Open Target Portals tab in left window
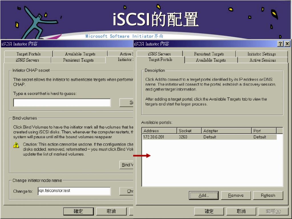The image size is (292, 219). 28,54
